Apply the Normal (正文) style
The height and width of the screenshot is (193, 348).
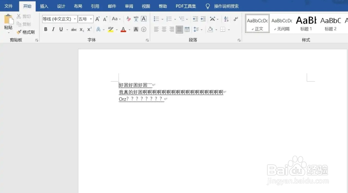click(x=257, y=24)
